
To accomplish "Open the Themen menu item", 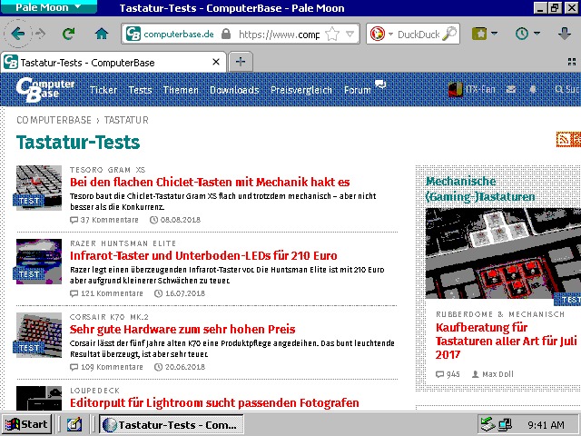I will point(181,90).
